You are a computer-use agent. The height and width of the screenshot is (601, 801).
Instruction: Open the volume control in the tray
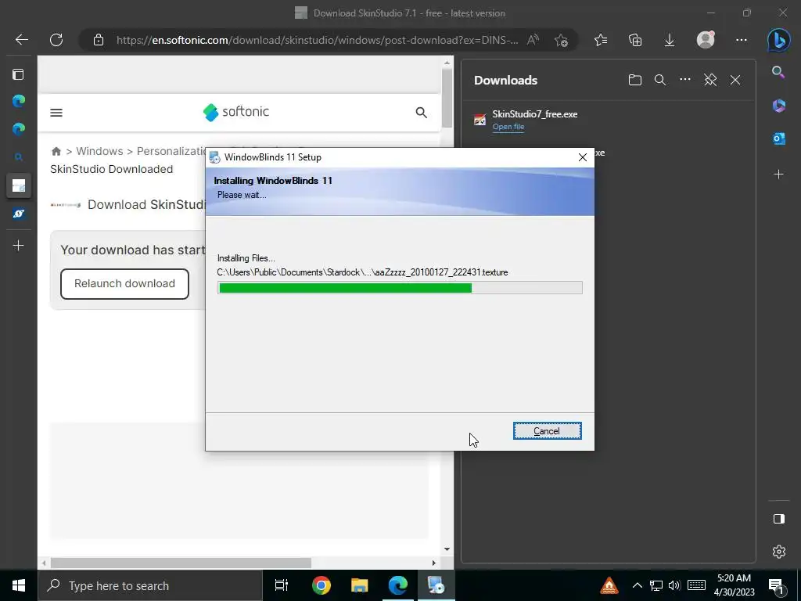click(674, 585)
